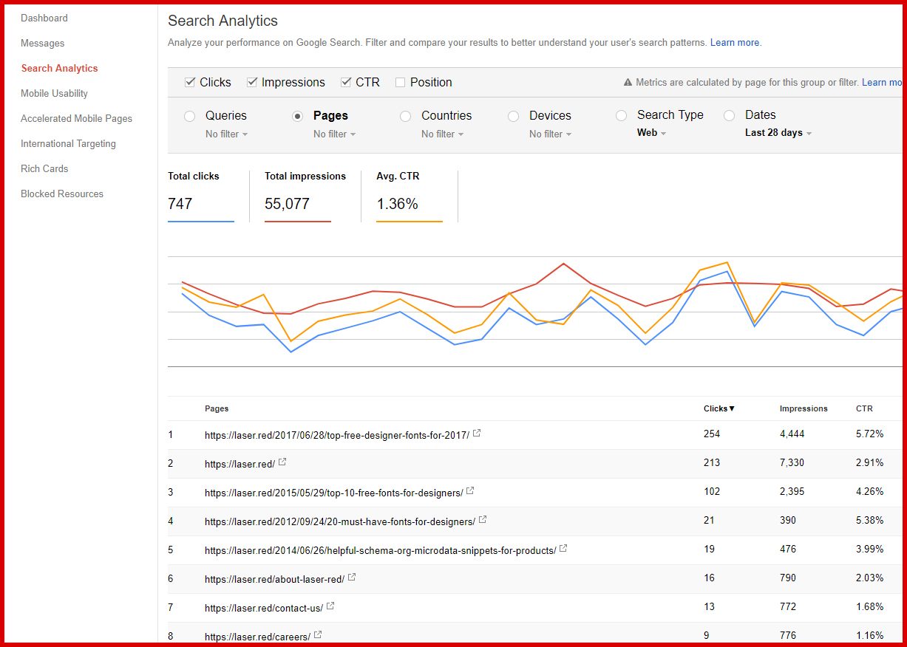Open external link icon next to https://laser.red/
Image resolution: width=907 pixels, height=647 pixels.
coord(282,462)
